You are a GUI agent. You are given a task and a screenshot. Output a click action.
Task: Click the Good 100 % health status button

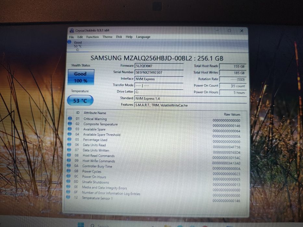[81, 77]
